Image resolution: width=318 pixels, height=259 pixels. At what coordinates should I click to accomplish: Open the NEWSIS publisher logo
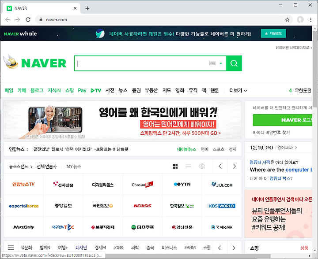(x=142, y=206)
